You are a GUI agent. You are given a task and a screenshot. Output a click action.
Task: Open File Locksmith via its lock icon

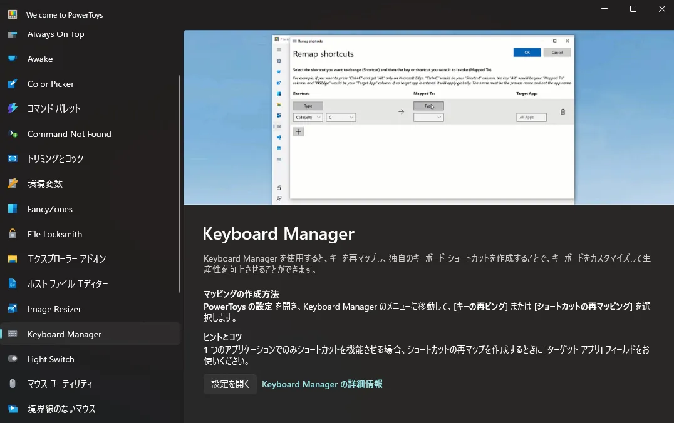tap(14, 234)
